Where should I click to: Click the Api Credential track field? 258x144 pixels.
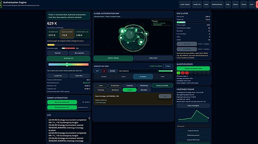pos(138,71)
